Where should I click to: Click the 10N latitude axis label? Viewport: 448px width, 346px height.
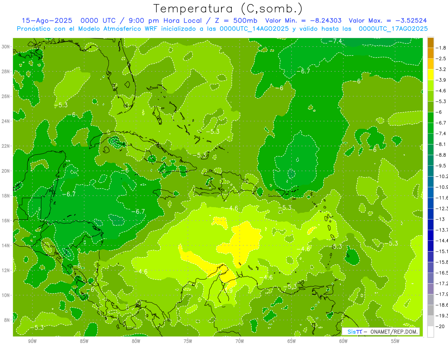(6, 295)
